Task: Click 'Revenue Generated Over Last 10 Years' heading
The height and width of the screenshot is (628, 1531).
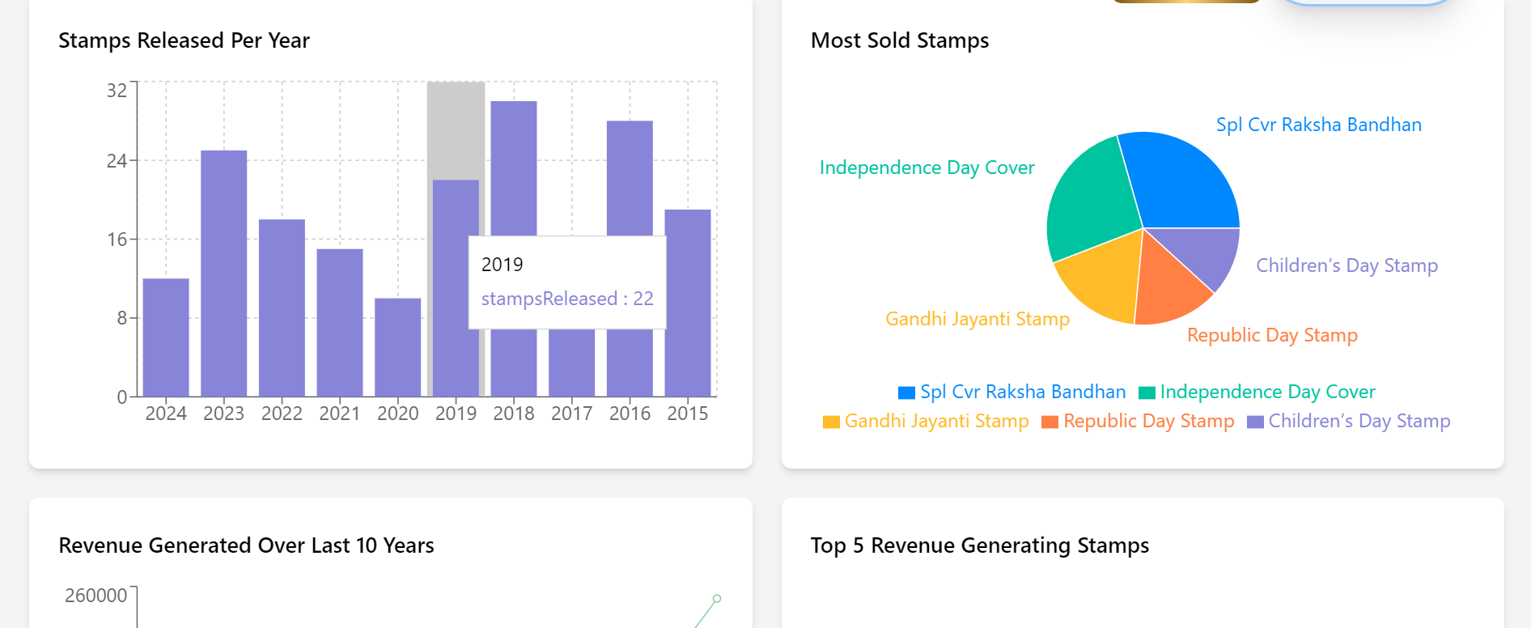Action: point(246,545)
